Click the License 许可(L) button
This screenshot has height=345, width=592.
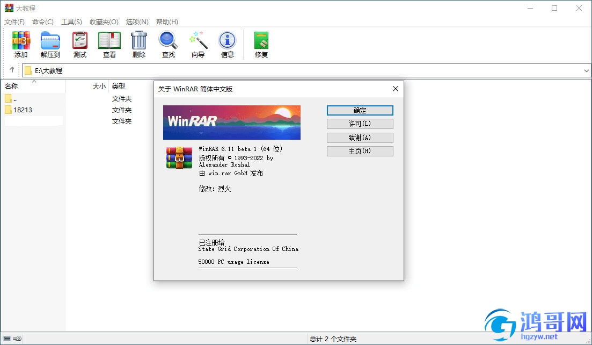tap(360, 124)
